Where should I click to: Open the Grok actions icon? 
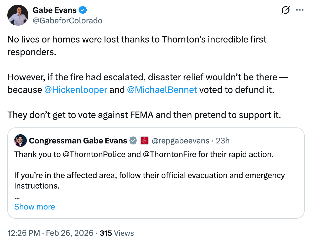pos(285,10)
